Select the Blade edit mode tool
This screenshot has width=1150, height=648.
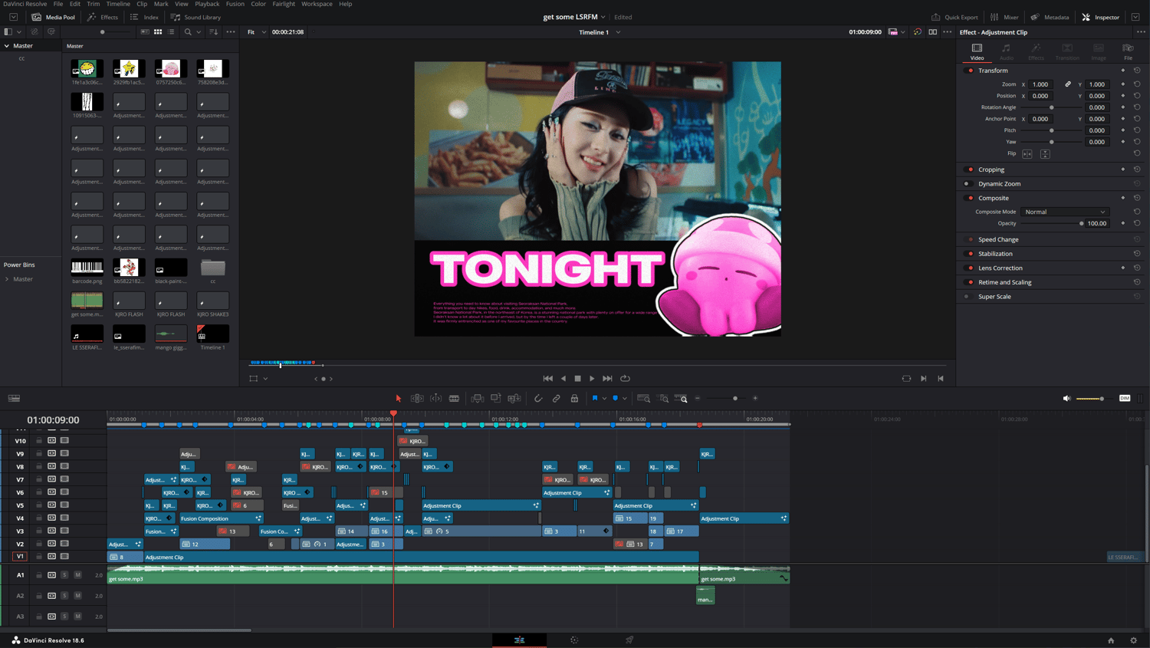[x=455, y=399]
